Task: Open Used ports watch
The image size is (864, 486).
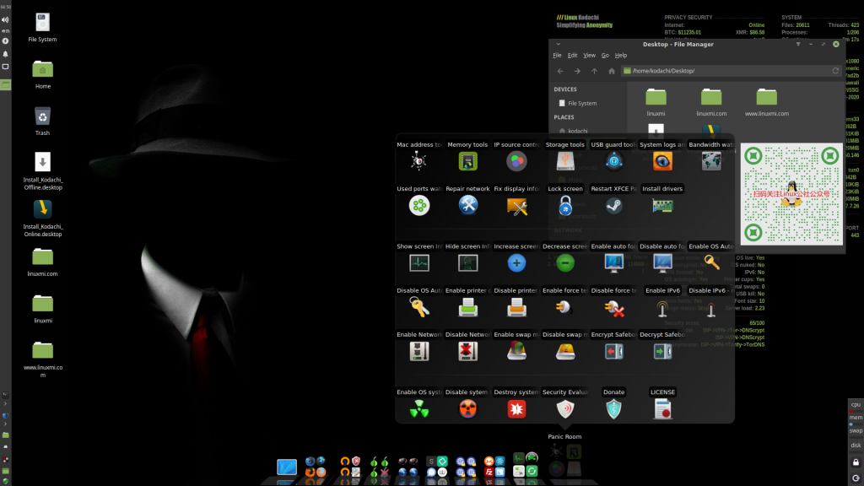Action: point(418,206)
